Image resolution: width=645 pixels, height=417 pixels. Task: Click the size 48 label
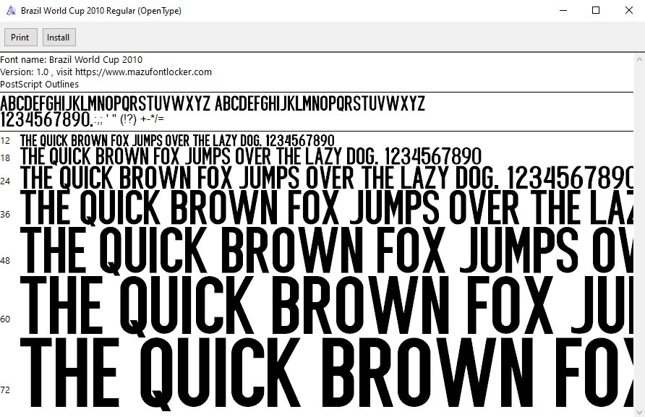point(6,259)
